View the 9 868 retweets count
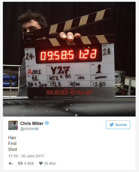This screenshot has height=172, width=139. (x=29, y=163)
